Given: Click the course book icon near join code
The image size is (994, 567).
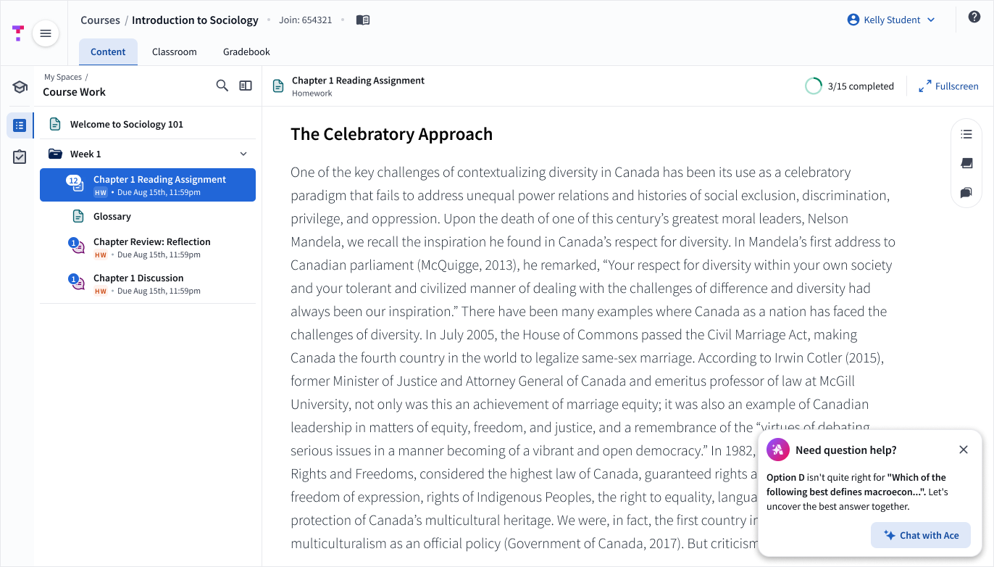Looking at the screenshot, I should tap(363, 20).
